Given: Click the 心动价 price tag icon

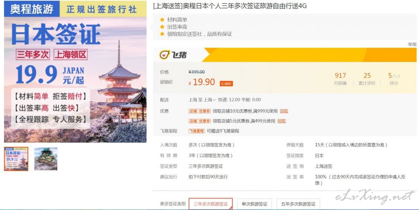Looking at the screenshot, I should pyautogui.click(x=226, y=84).
